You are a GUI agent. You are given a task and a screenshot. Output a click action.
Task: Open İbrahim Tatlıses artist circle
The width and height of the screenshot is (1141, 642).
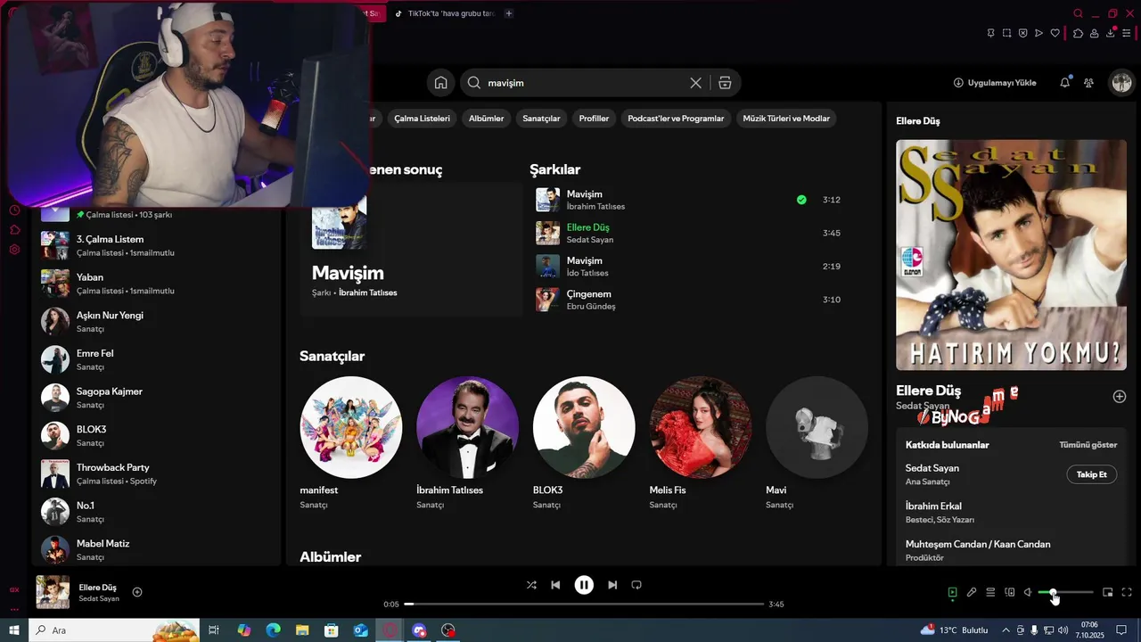(x=467, y=427)
